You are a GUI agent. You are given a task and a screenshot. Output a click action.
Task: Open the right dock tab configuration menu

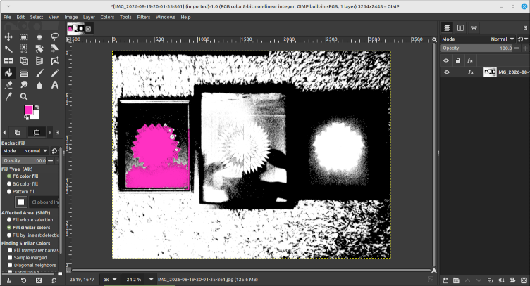[x=525, y=28]
